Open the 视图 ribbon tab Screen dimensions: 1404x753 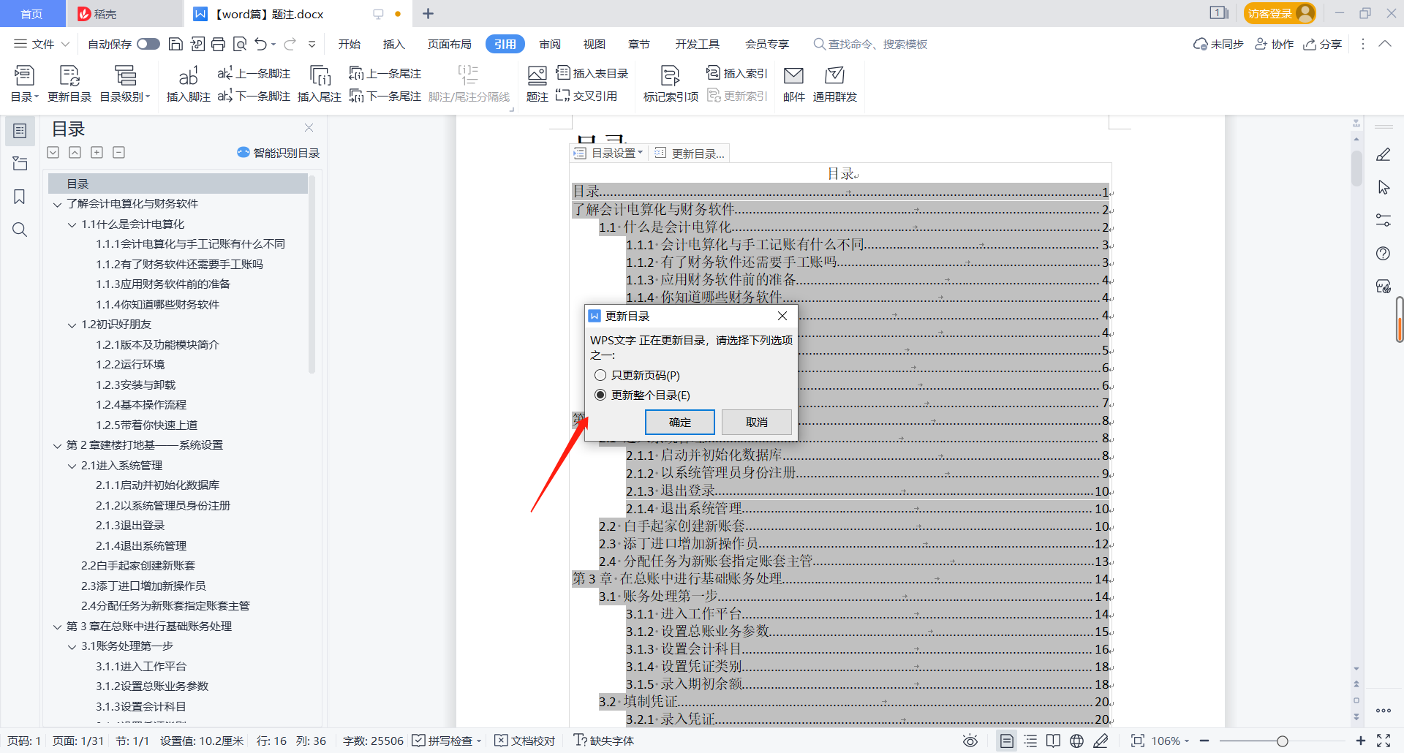[594, 44]
